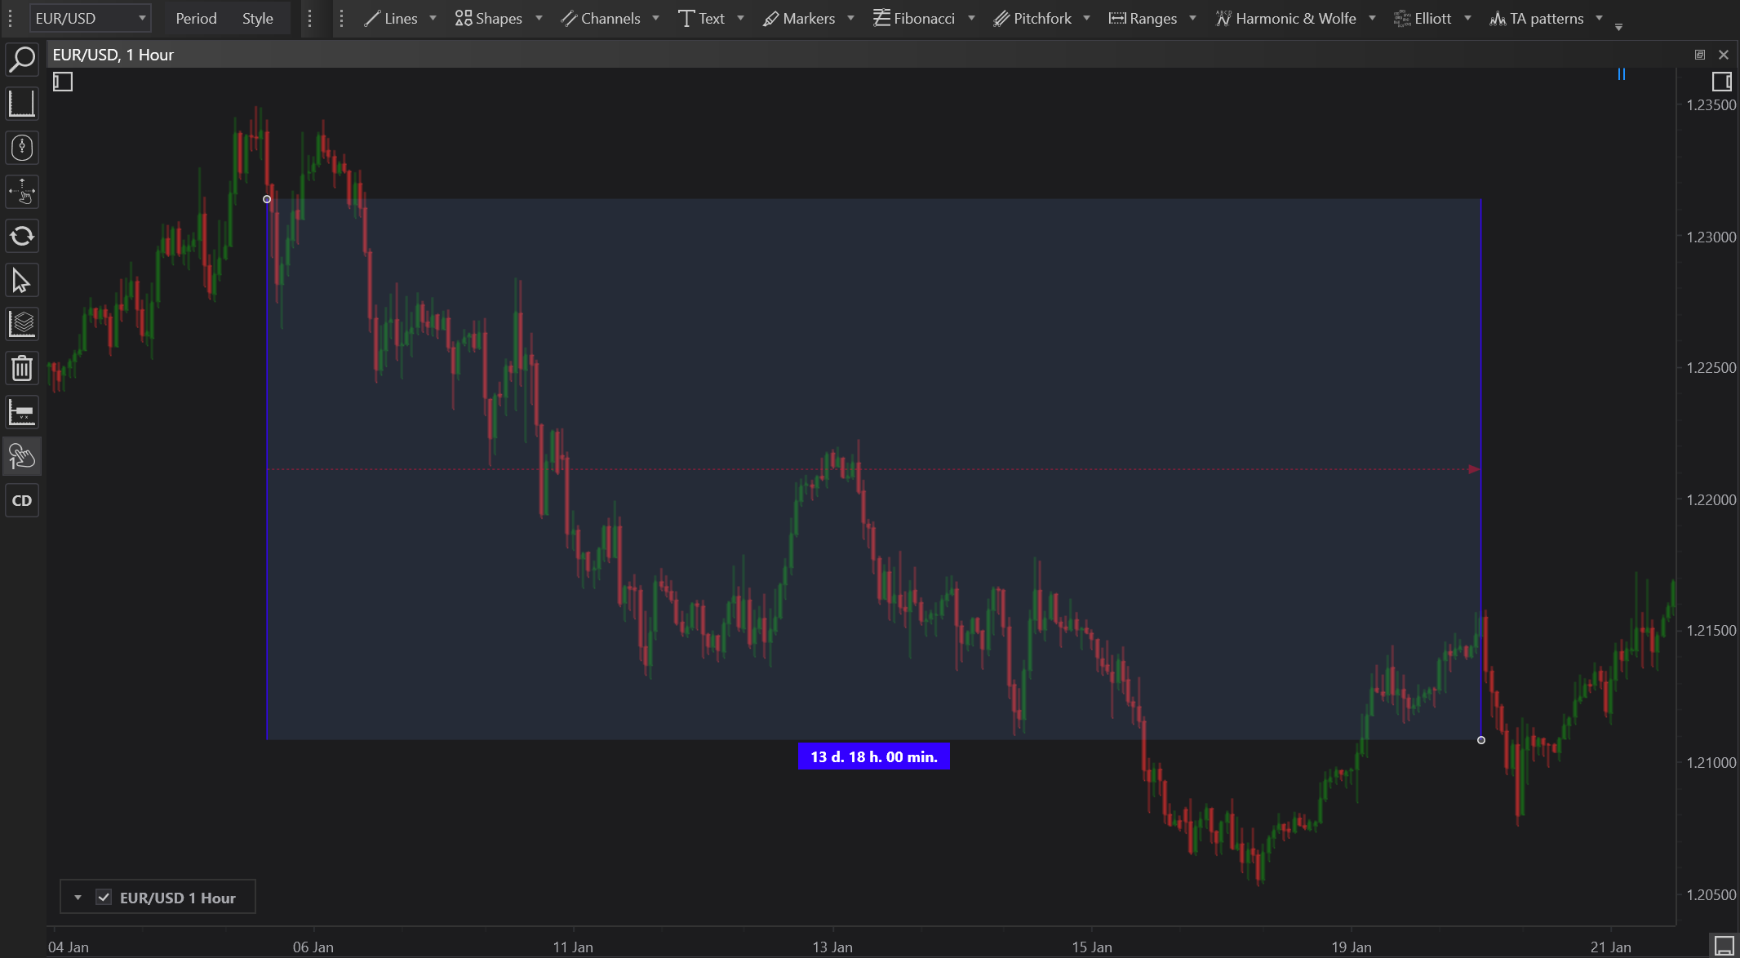Click the 13 d. 18 h. duration label

tap(873, 756)
